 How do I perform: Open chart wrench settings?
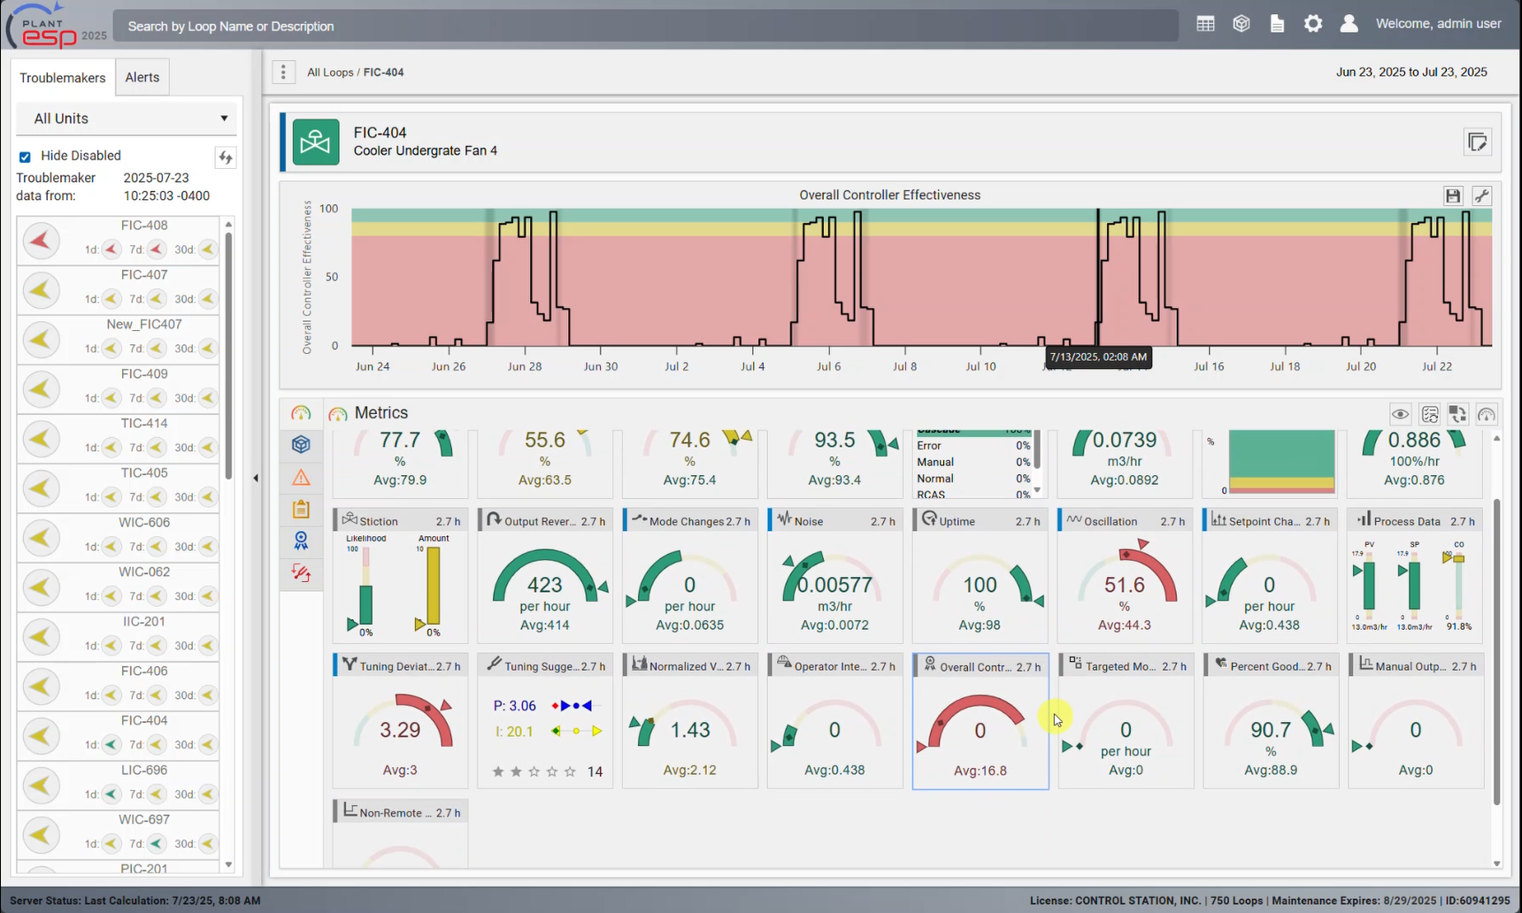click(1482, 196)
